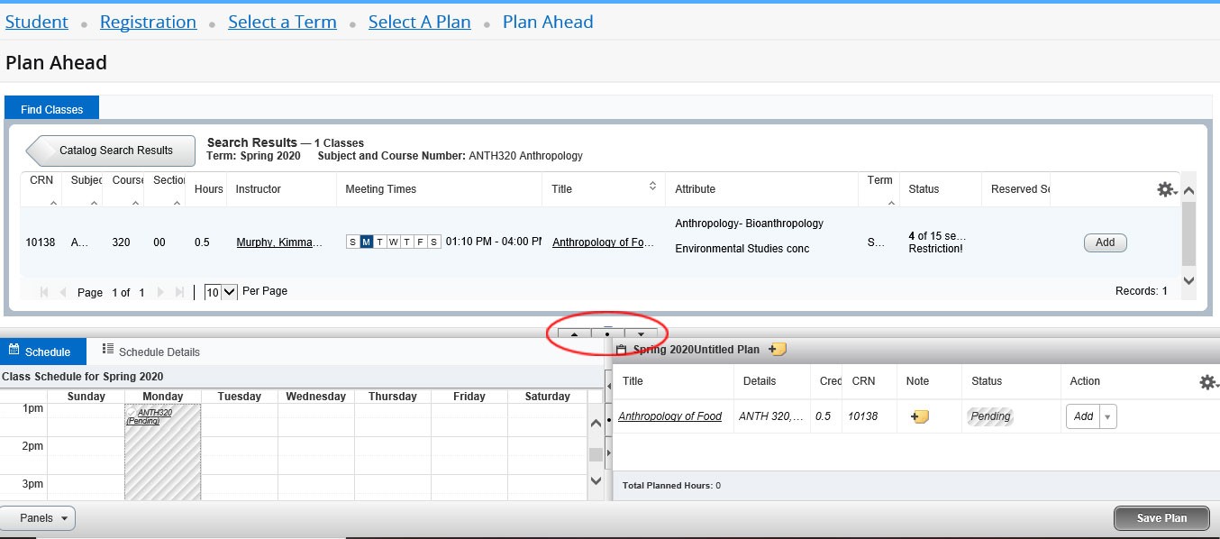Go to the Registration breadcrumb link
This screenshot has width=1220, height=539.
[148, 22]
